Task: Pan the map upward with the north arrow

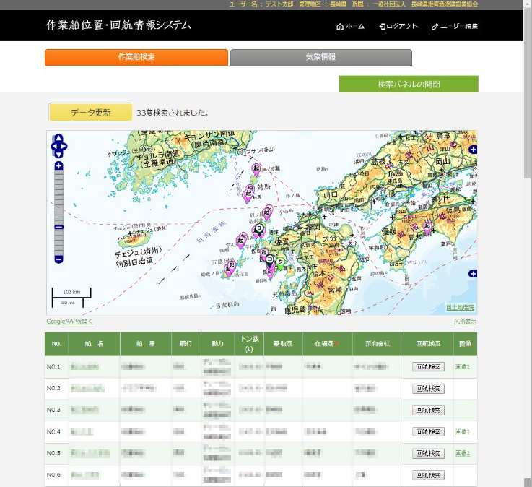Action: [58, 137]
